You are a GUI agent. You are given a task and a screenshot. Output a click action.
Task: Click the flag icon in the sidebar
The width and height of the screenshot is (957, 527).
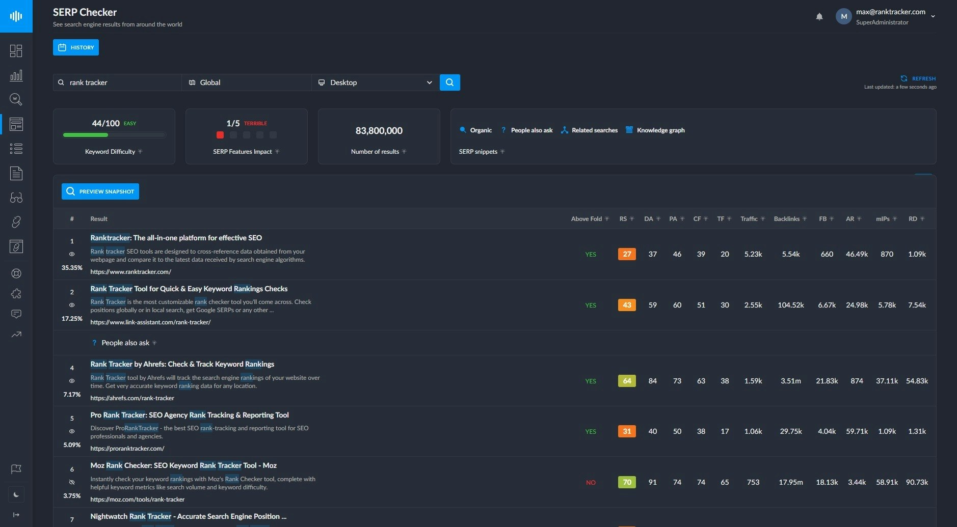click(x=16, y=469)
